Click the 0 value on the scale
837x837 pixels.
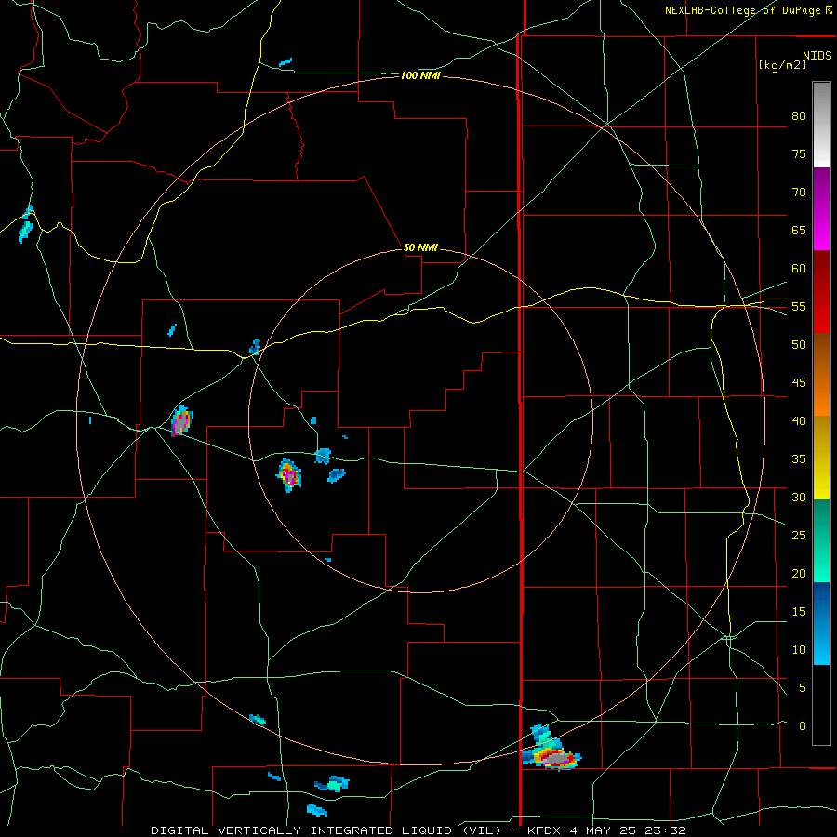tap(803, 726)
